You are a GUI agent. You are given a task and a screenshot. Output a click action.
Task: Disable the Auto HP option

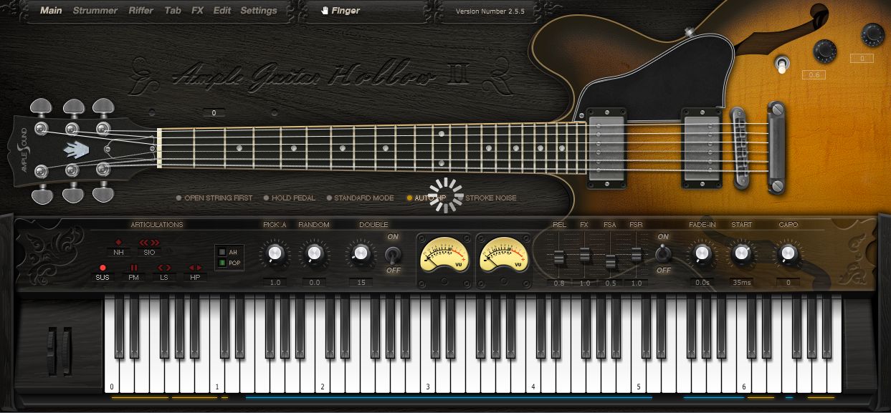[427, 198]
